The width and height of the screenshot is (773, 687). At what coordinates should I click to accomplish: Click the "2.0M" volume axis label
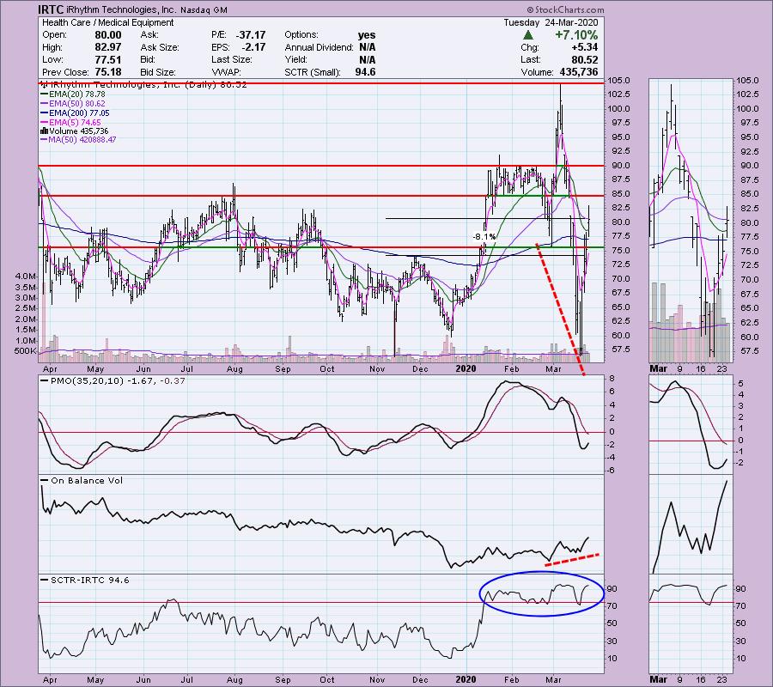[x=26, y=319]
